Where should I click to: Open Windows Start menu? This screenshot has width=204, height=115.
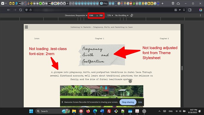[x=31, y=111]
